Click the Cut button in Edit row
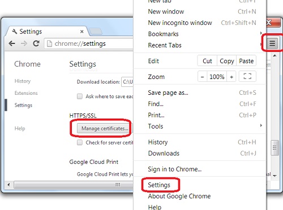 point(207,61)
